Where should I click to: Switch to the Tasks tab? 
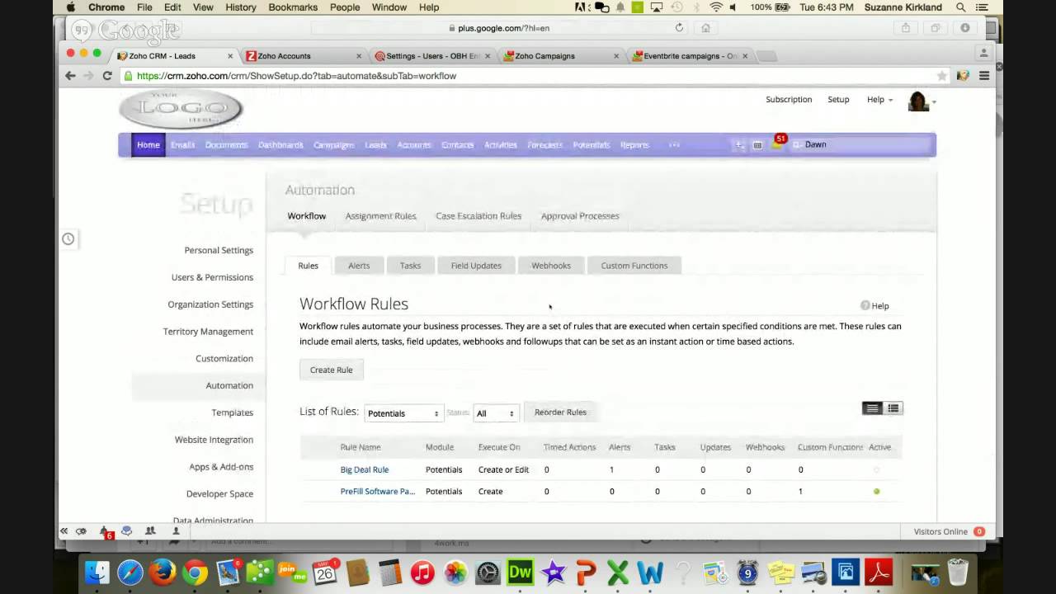410,266
